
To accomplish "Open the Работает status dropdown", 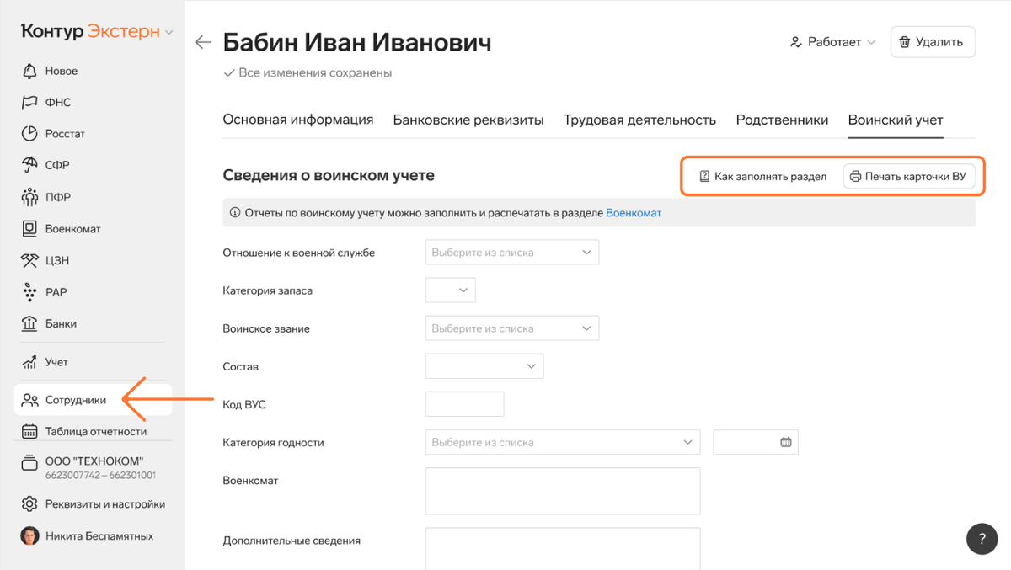I will point(832,42).
